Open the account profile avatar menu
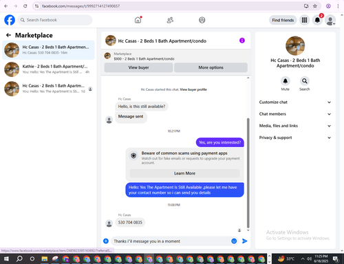344x264 pixels. [x=330, y=21]
